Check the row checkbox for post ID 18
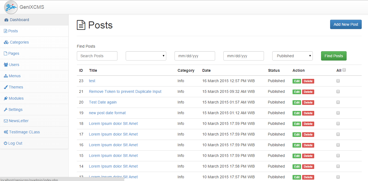The height and width of the screenshot is (181, 368). 338,123
